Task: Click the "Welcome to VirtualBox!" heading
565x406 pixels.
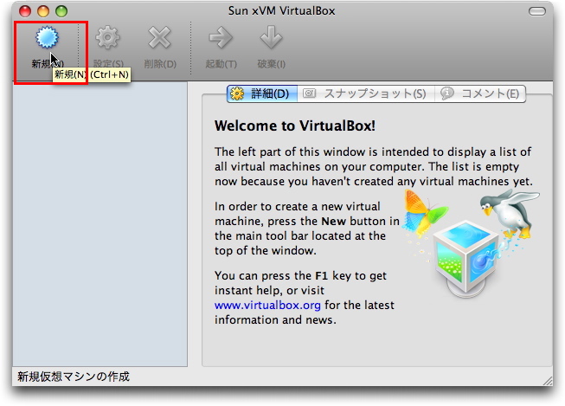Action: point(295,126)
